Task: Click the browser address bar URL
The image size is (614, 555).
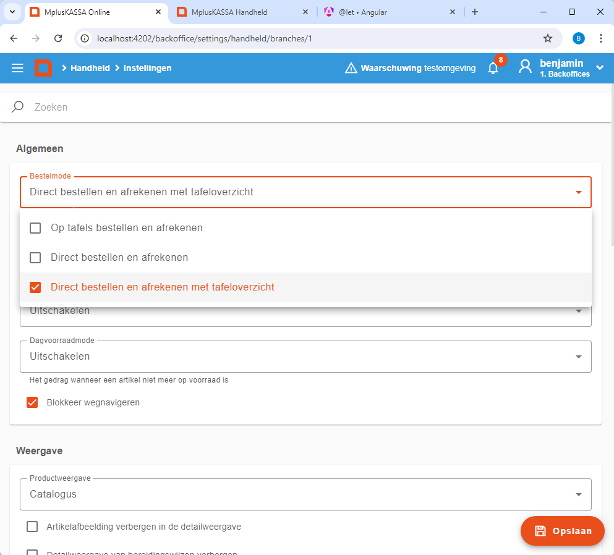Action: click(x=205, y=38)
